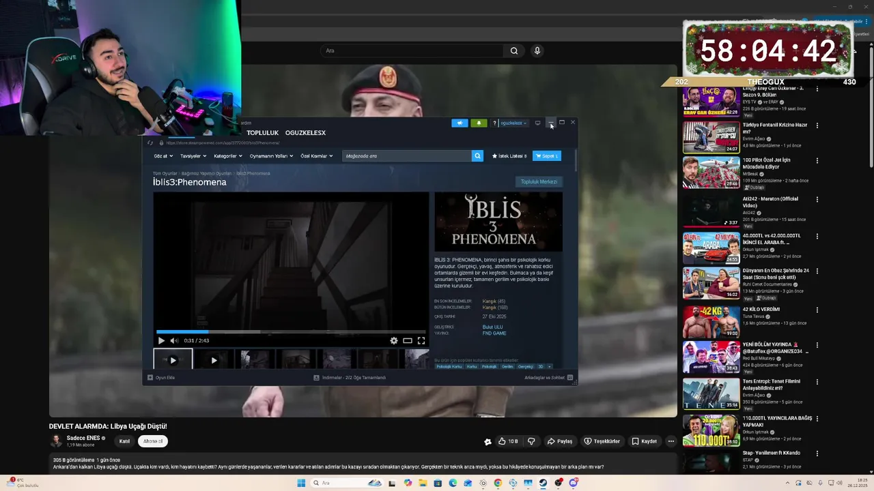Click the YouTube search box
The image size is (874, 491).
[x=412, y=50]
